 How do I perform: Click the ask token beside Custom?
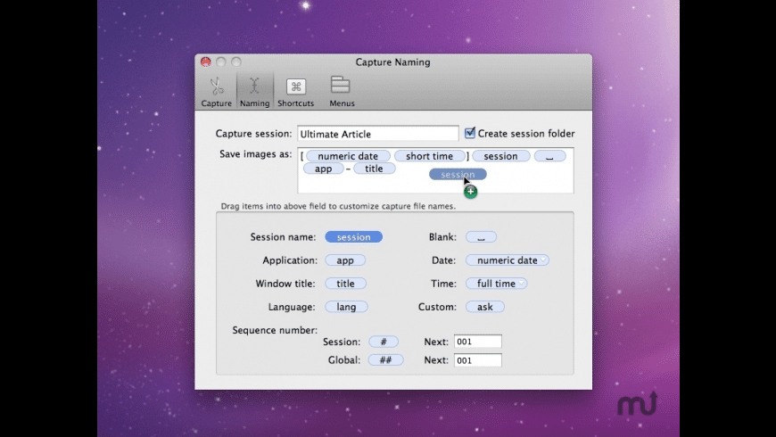[x=484, y=307]
